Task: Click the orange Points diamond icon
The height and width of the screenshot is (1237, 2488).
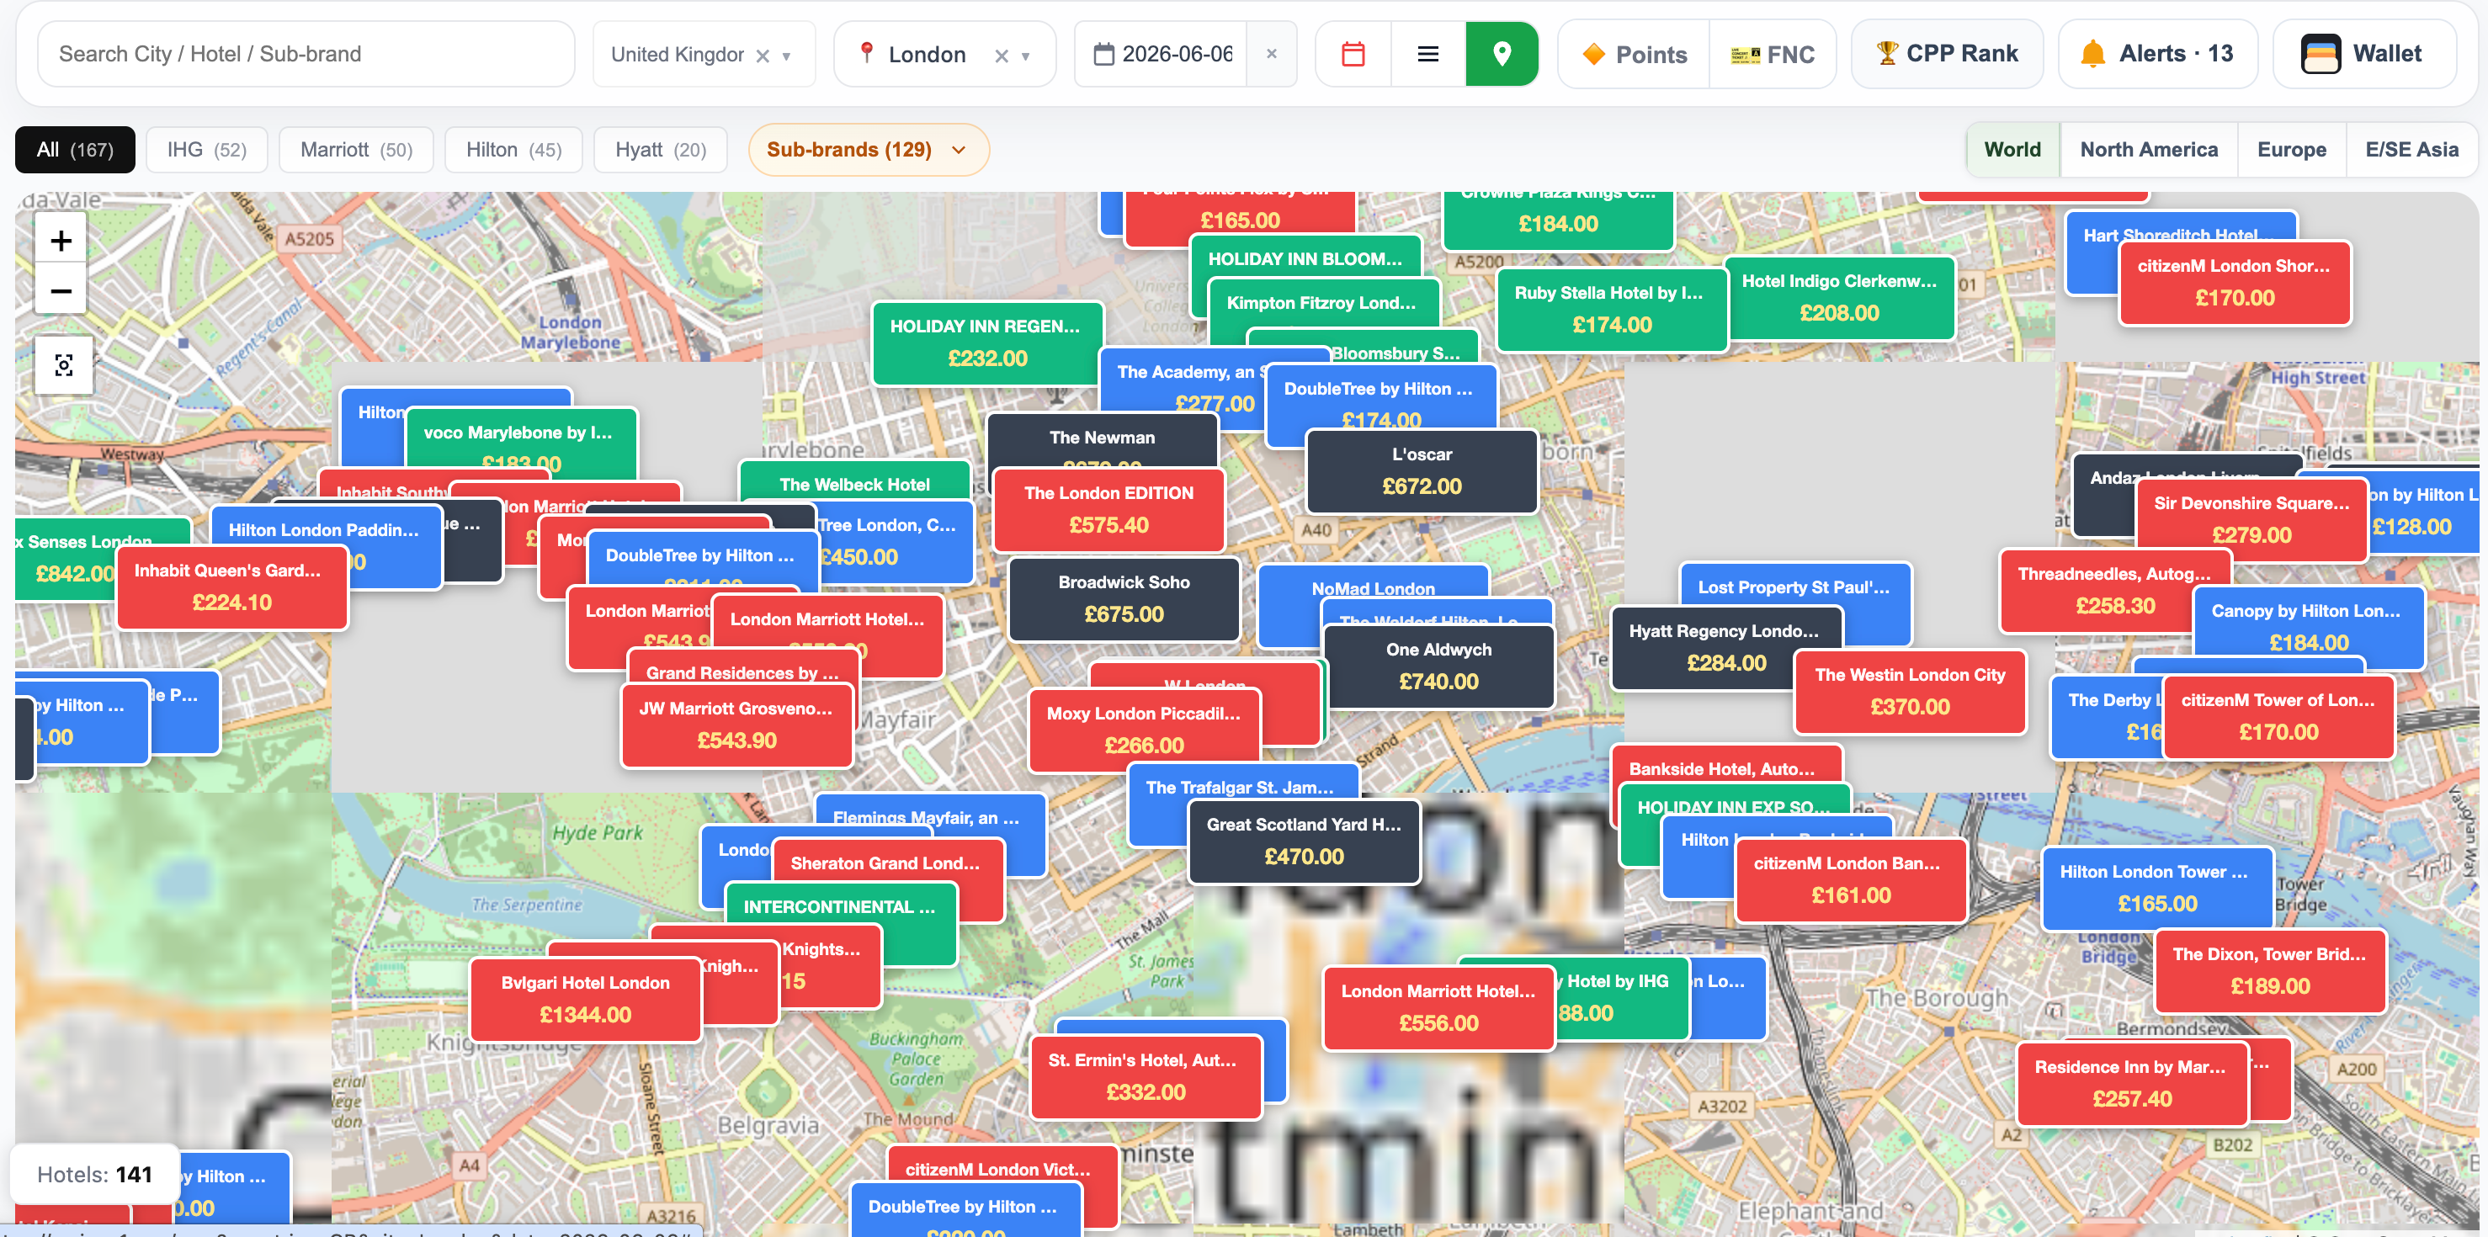Action: tap(1593, 54)
